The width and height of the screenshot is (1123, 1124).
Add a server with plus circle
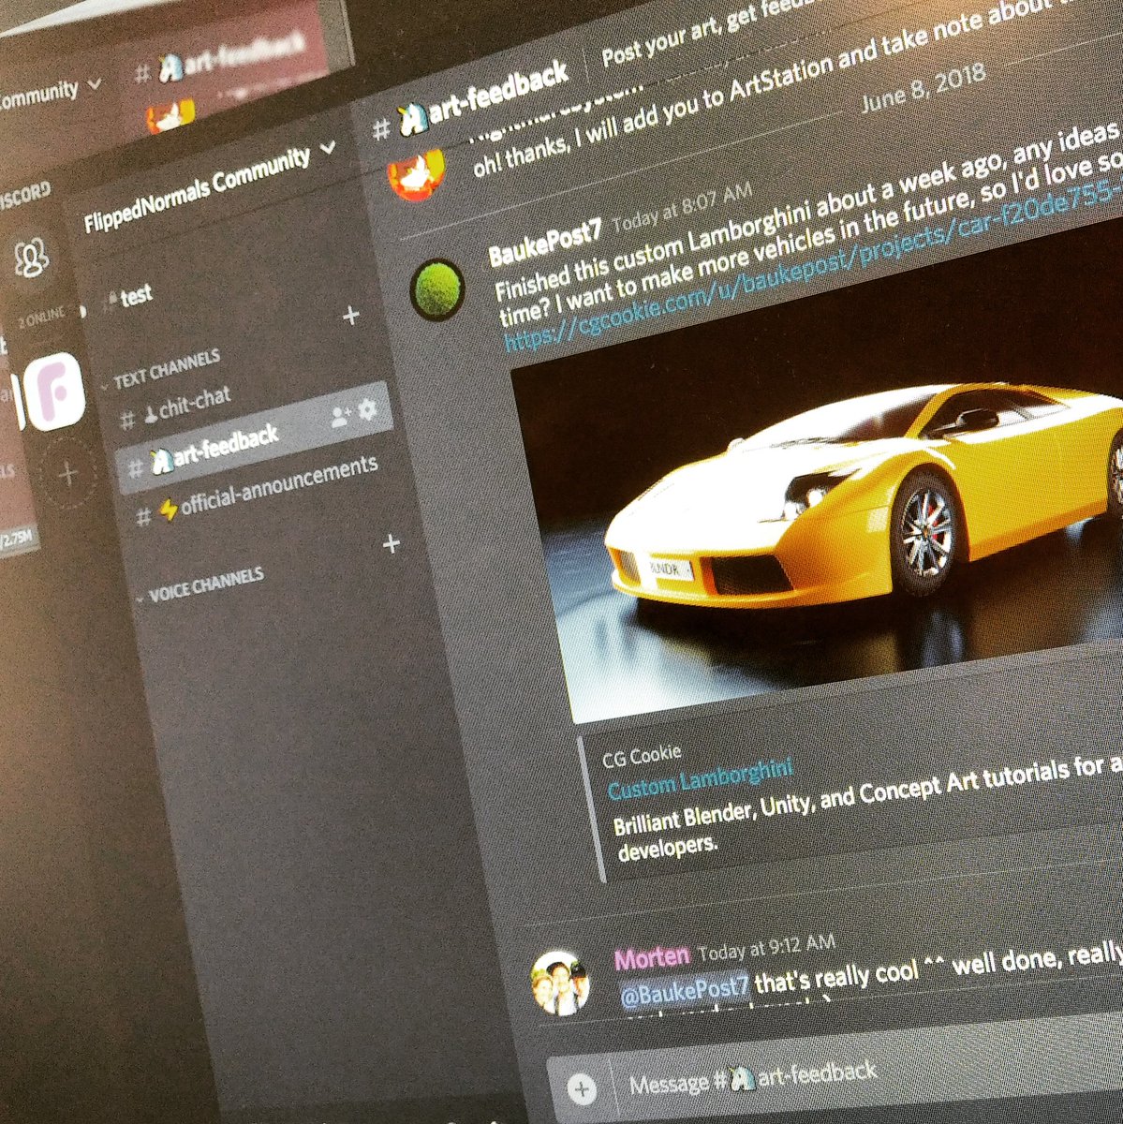66,475
